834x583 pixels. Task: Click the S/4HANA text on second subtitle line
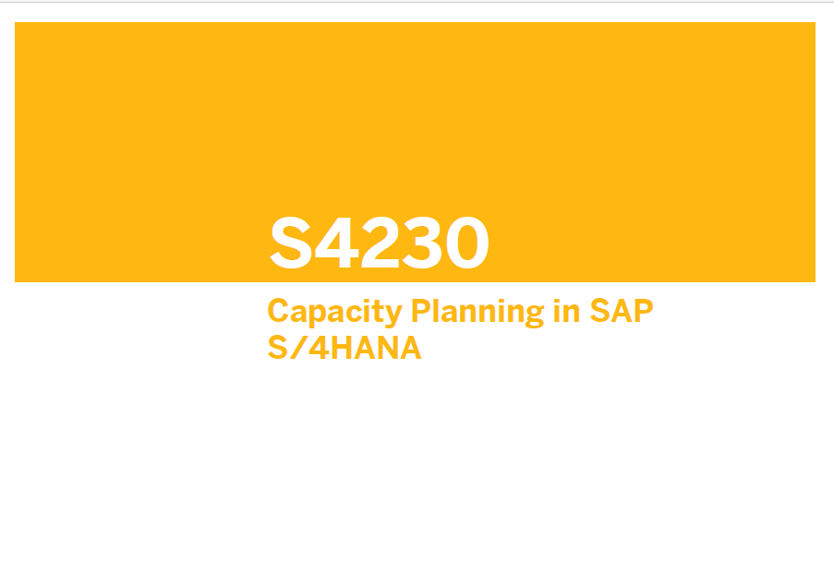344,349
